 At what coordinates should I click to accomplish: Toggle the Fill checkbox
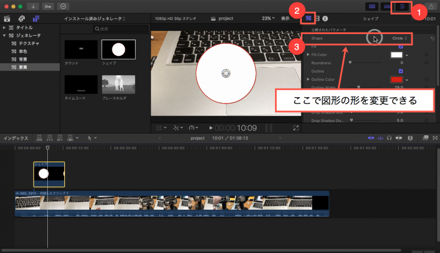click(x=401, y=47)
